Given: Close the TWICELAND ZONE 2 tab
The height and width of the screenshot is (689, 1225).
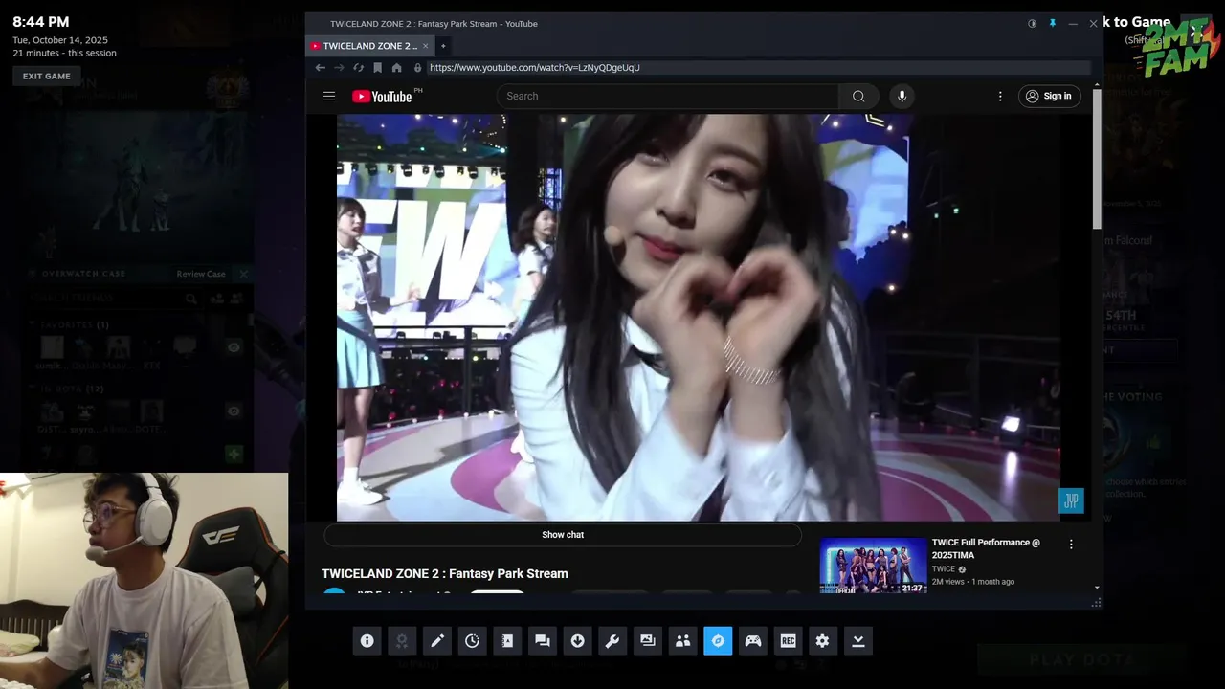Looking at the screenshot, I should point(427,46).
